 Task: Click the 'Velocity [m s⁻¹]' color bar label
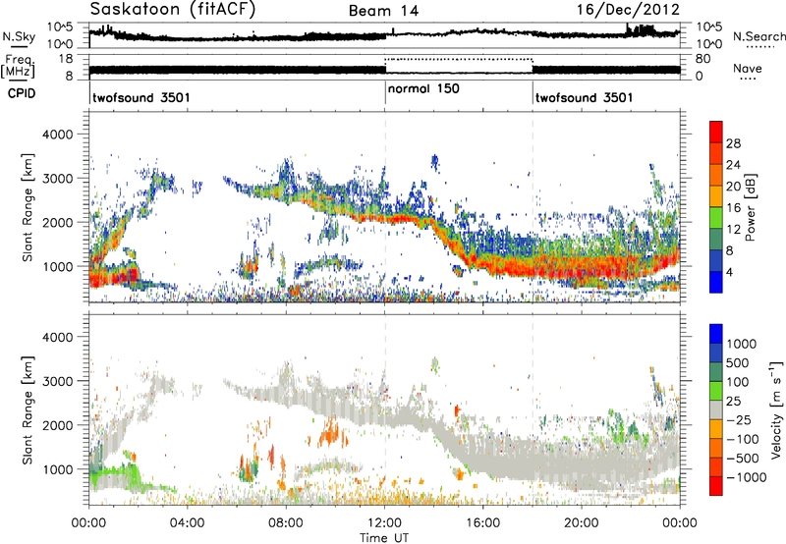776,409
